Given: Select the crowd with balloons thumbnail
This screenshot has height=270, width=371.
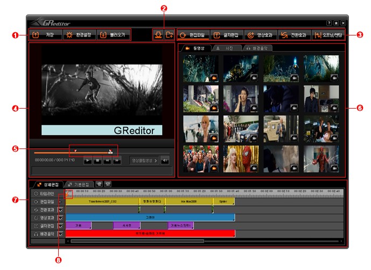Looking at the screenshot, I should point(201,159).
